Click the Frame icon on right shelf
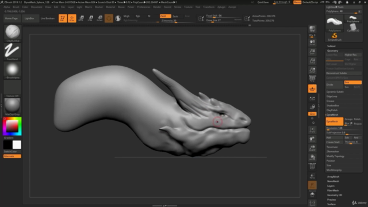 pos(312,130)
